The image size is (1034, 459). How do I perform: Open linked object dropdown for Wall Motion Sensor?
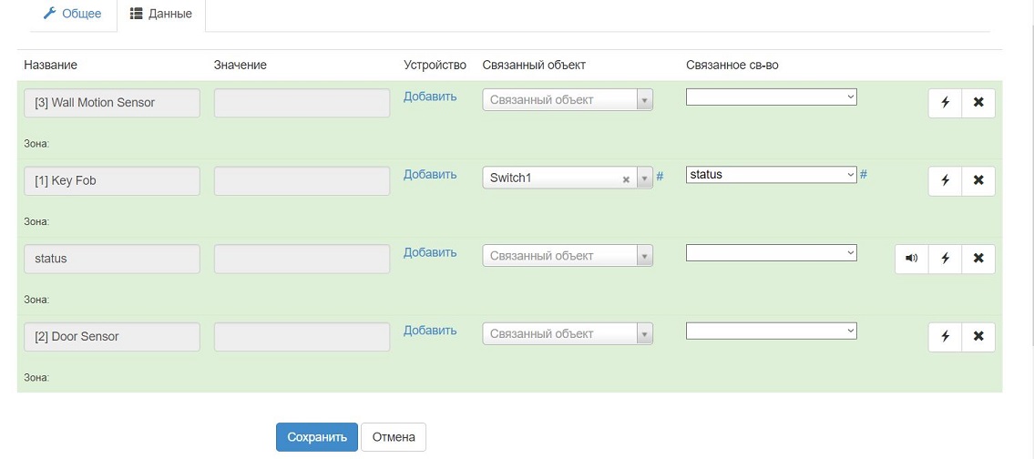pyautogui.click(x=568, y=100)
